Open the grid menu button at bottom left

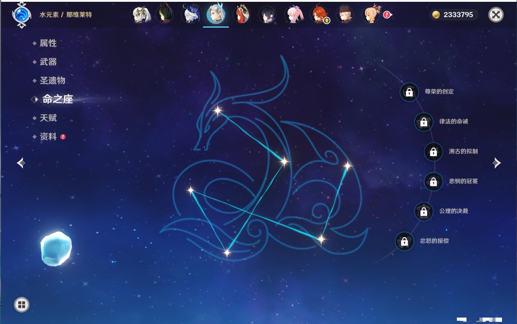click(21, 305)
